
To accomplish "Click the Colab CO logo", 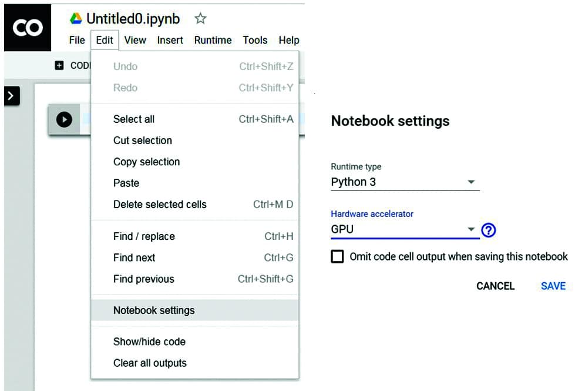I will (27, 28).
